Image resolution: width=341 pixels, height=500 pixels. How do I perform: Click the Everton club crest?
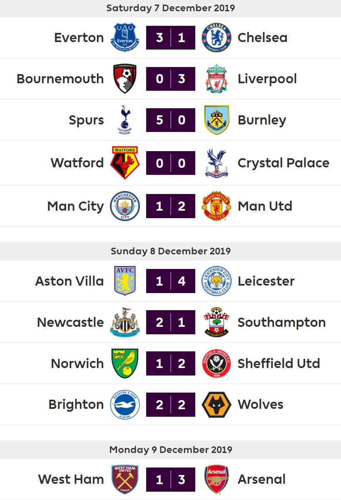pos(125,37)
